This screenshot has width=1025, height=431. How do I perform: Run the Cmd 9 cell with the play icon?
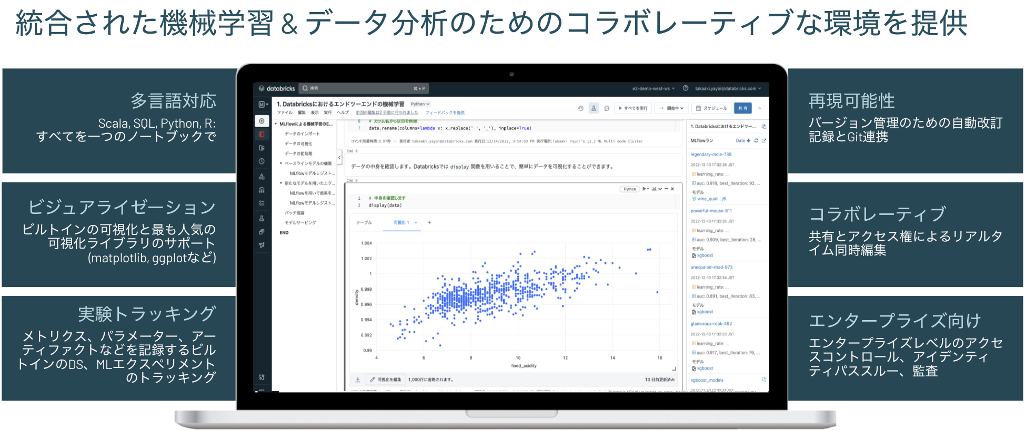coord(646,189)
